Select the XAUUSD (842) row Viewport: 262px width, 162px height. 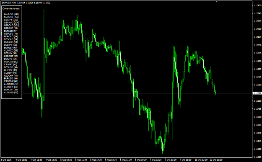click(x=11, y=14)
